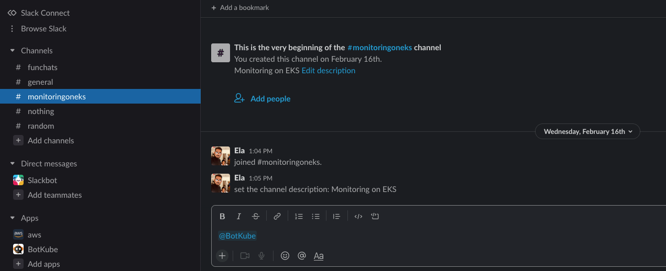Start a bulleted list in composer

(315, 216)
